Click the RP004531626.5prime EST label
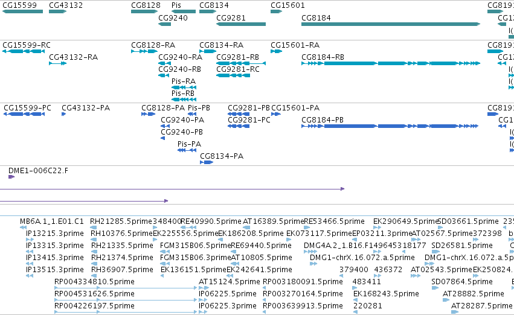 point(94,294)
